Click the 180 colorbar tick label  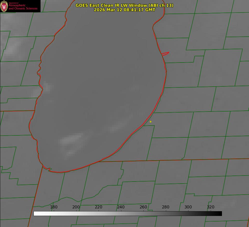[x=54, y=207]
